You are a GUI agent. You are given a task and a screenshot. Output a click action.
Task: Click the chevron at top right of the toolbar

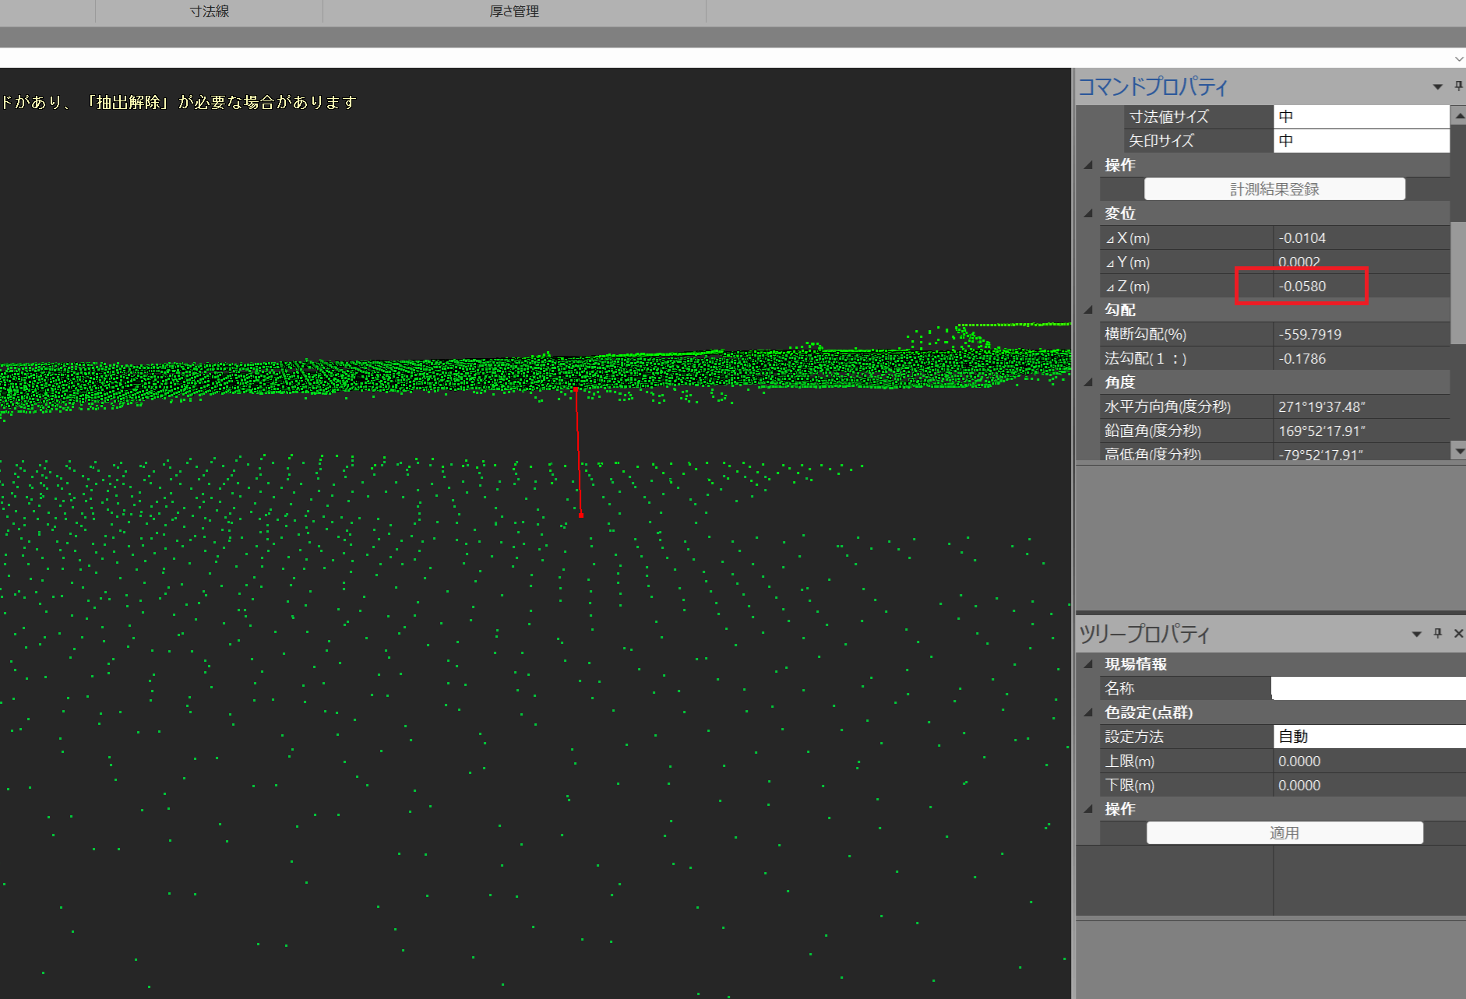pos(1459,58)
